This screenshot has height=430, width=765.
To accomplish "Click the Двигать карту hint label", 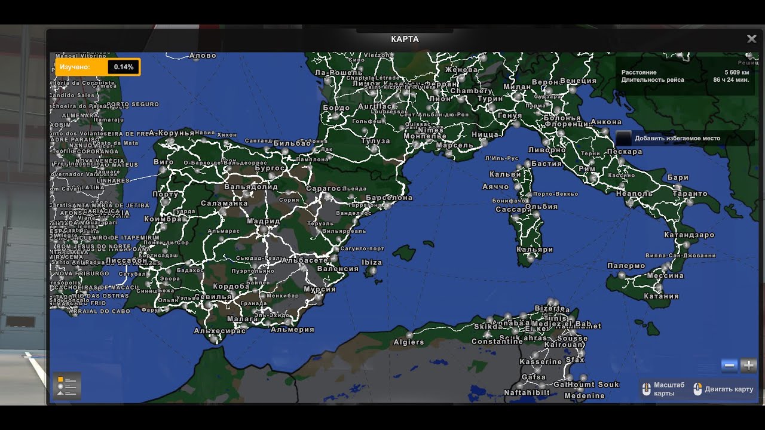I will coord(729,389).
